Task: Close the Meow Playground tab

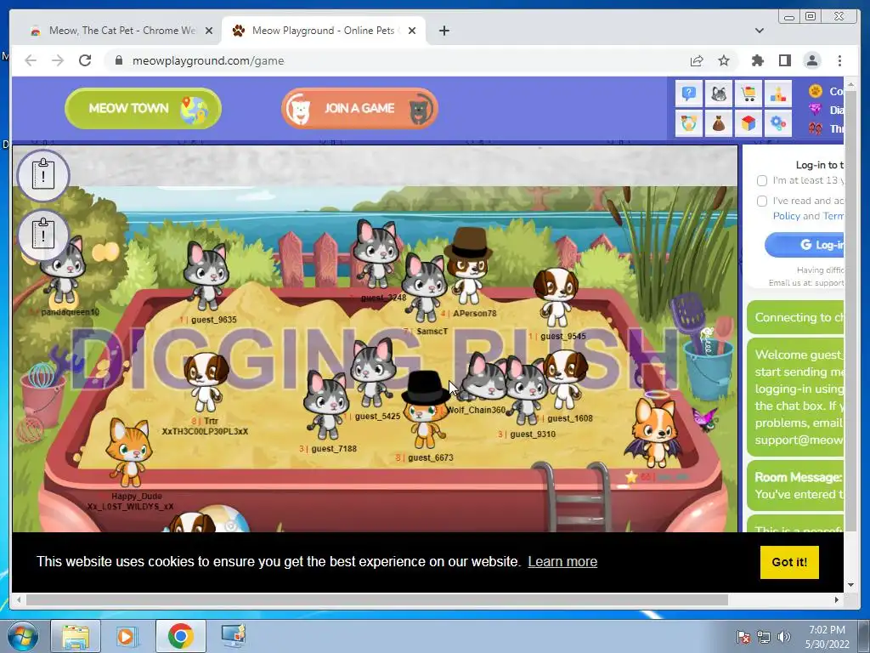Action: pyautogui.click(x=412, y=31)
